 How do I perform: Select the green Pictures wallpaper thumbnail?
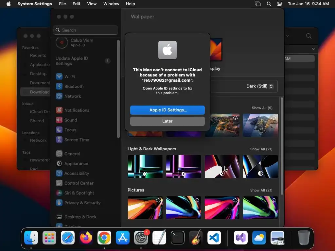[x=260, y=208]
